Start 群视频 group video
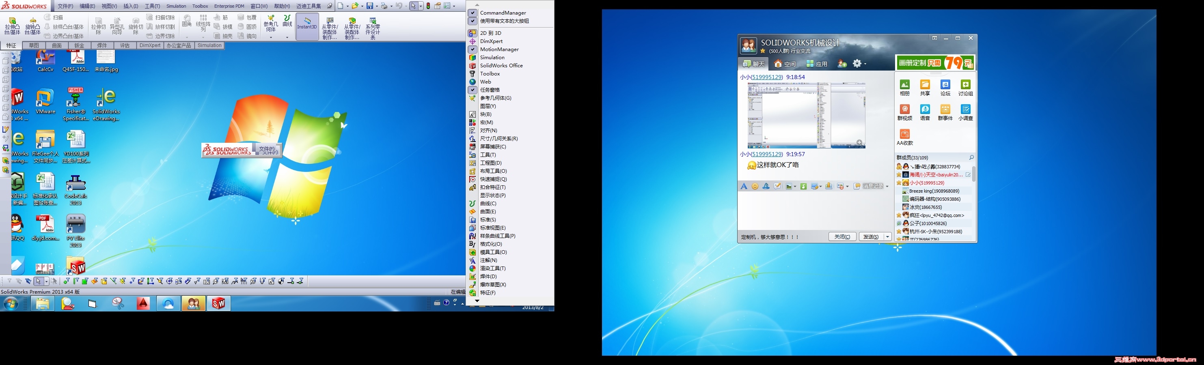Image resolution: width=1204 pixels, height=365 pixels. click(905, 112)
